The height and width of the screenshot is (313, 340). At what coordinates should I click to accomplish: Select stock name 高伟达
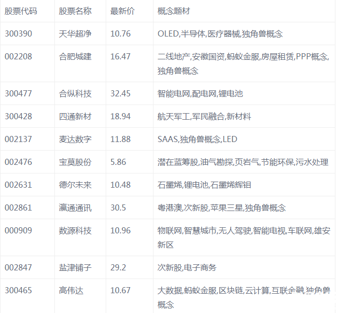pyautogui.click(x=71, y=291)
